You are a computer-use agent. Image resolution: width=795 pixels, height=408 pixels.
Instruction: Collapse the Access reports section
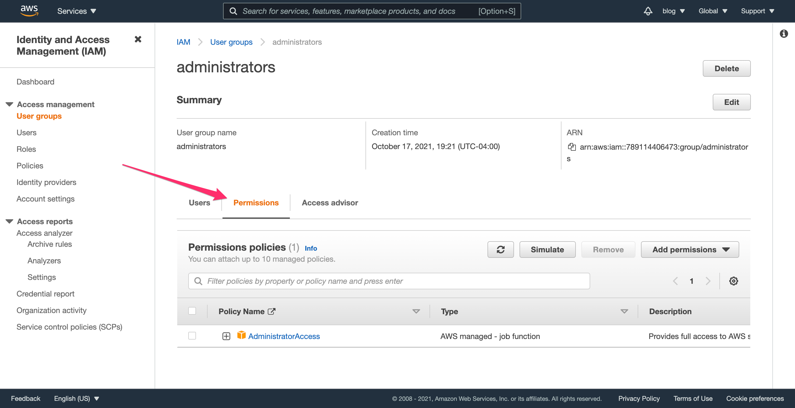pyautogui.click(x=10, y=221)
